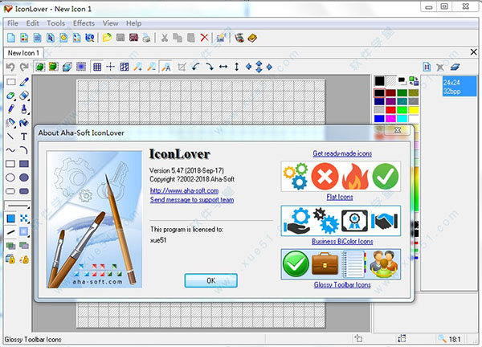Pick the yellow color swatch

click(414, 110)
